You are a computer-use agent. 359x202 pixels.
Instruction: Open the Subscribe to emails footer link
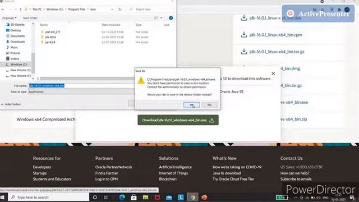pyautogui.click(x=296, y=179)
